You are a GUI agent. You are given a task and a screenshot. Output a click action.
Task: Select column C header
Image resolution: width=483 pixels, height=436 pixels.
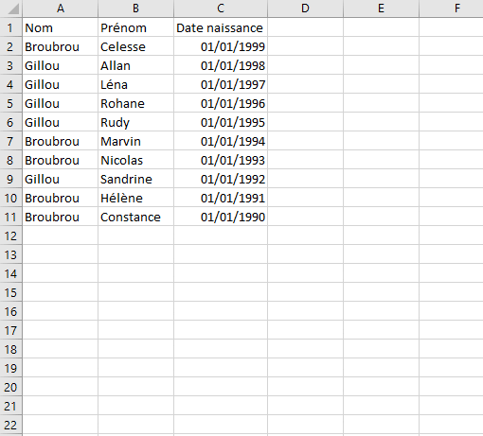click(x=221, y=9)
